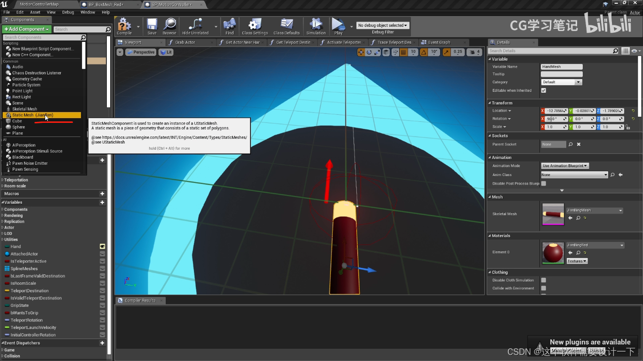Image resolution: width=643 pixels, height=361 pixels.
Task: Open the Find tool
Action: 230,26
